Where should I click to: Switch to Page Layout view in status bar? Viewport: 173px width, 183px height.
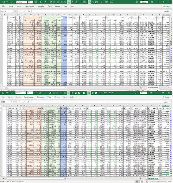pos(142,182)
